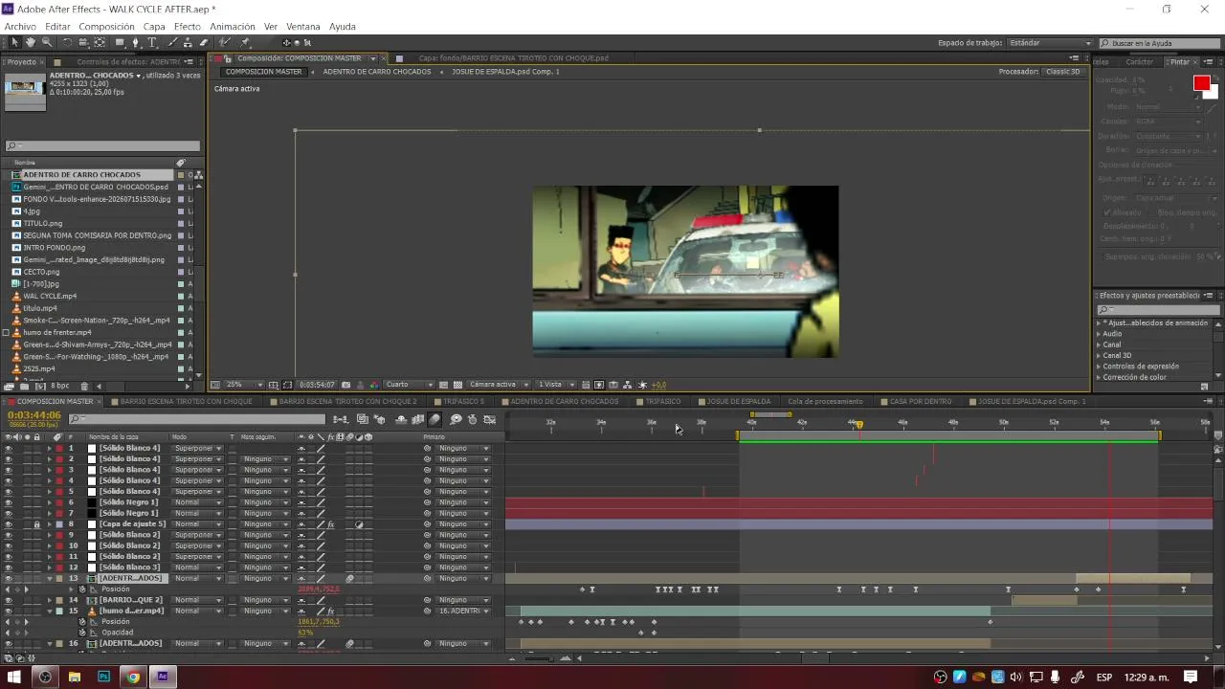The image size is (1225, 689).
Task: Expand the Canal 3D effects category
Action: click(1099, 355)
